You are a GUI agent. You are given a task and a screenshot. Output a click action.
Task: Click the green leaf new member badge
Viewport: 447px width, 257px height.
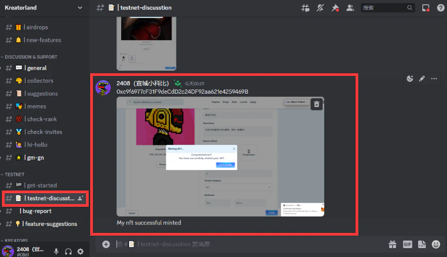point(178,83)
